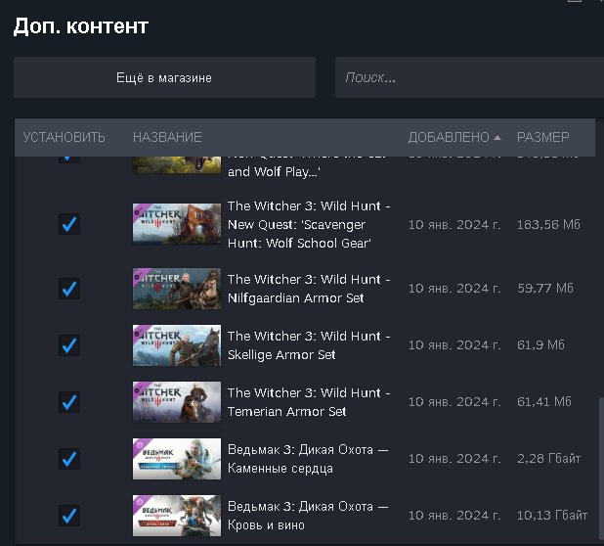Sort by the 'РАЗМЕР' column header

click(542, 137)
